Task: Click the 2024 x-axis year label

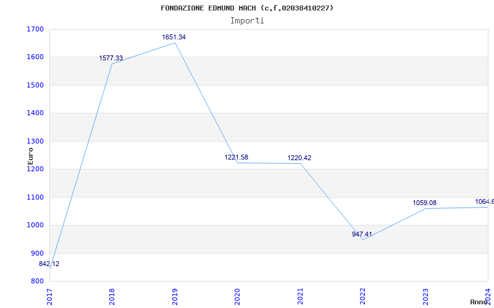Action: (488, 297)
